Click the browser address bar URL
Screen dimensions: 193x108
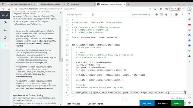click(x=47, y=9)
